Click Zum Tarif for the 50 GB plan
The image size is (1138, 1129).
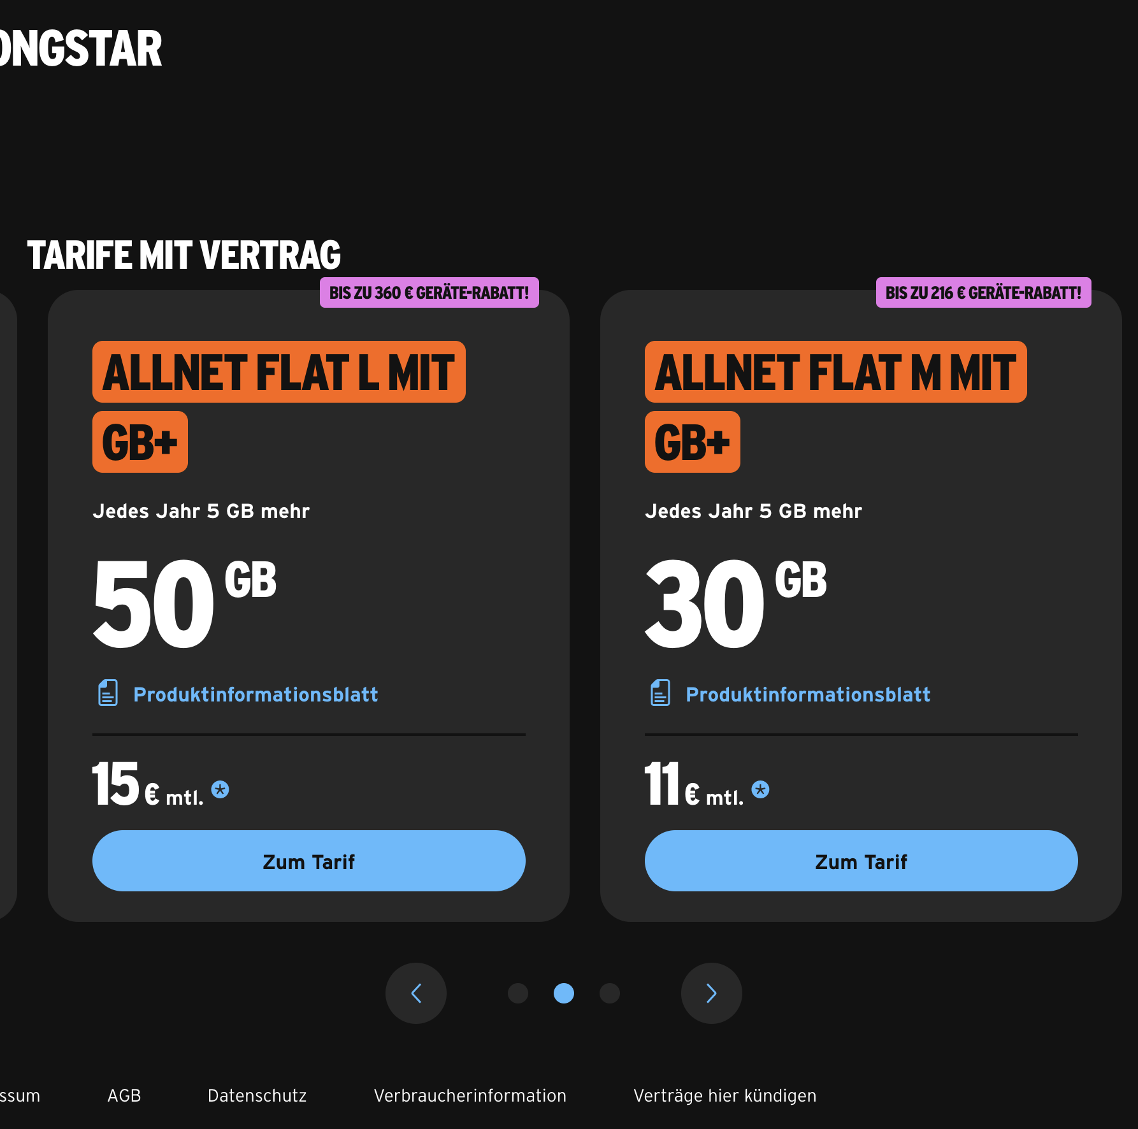(309, 861)
